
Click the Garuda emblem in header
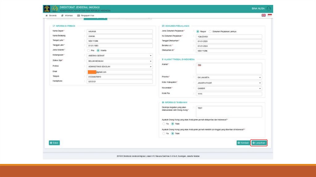[x=54, y=9]
